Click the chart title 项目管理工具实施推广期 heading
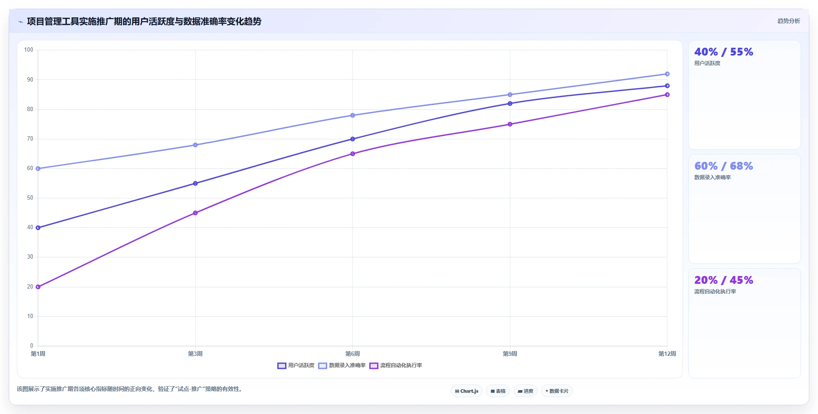This screenshot has height=414, width=818. coord(144,21)
